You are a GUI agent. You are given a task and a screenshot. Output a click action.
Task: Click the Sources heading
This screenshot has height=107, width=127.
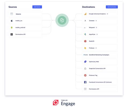pos(13,7)
